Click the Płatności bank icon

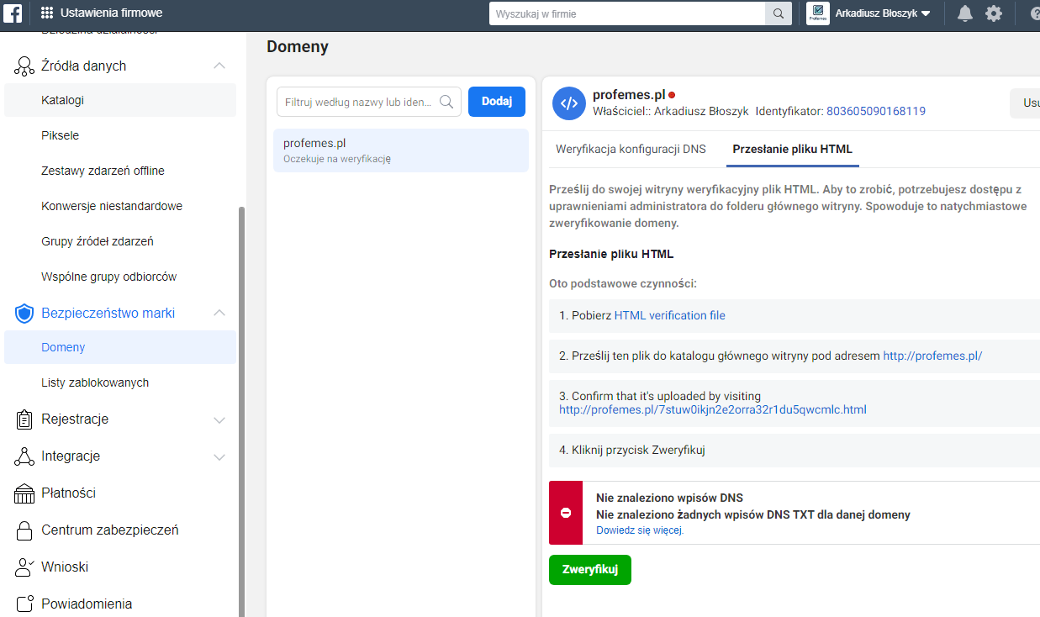pyautogui.click(x=24, y=493)
